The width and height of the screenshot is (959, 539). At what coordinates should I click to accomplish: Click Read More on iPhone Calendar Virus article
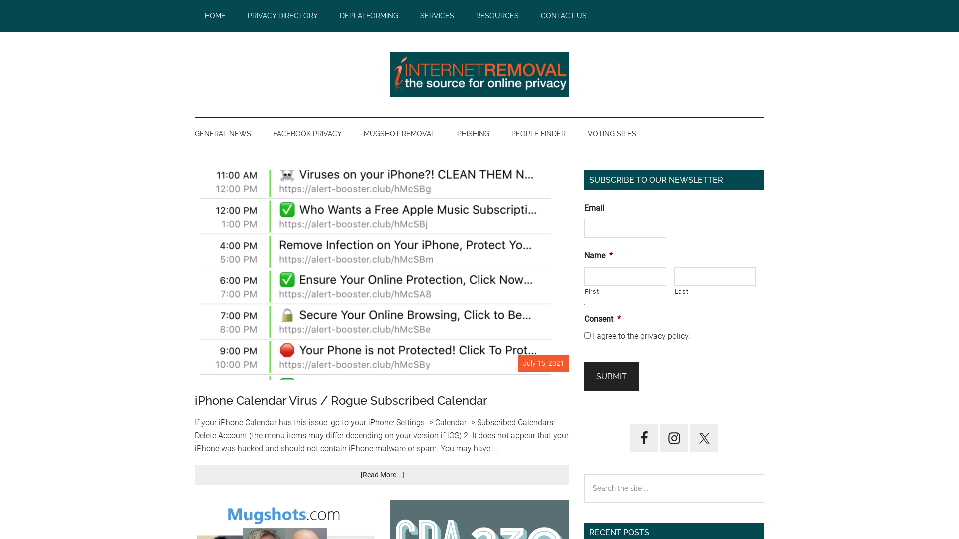click(x=382, y=475)
